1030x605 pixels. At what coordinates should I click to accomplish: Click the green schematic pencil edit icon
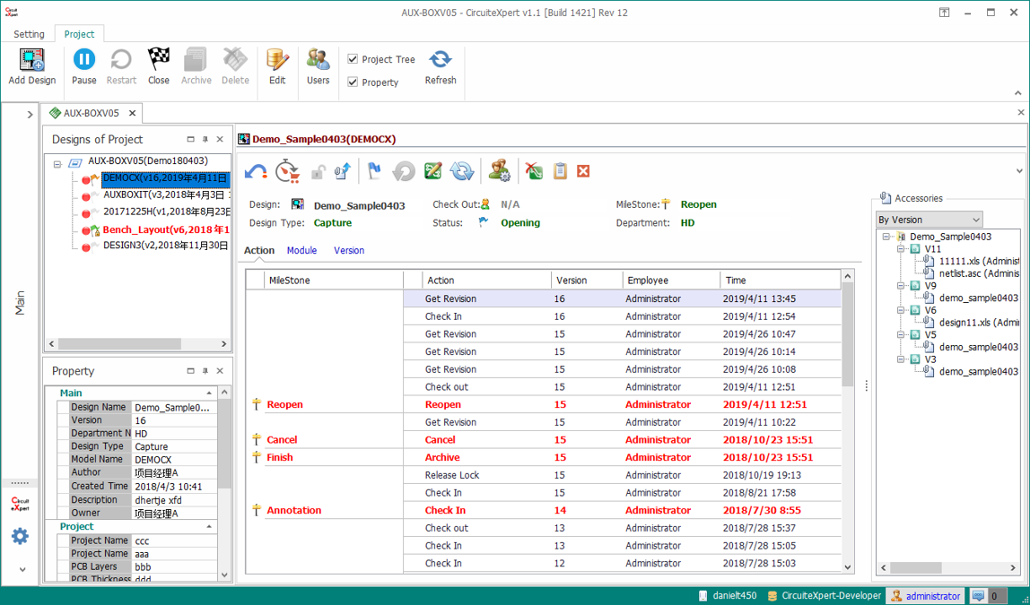[x=432, y=171]
